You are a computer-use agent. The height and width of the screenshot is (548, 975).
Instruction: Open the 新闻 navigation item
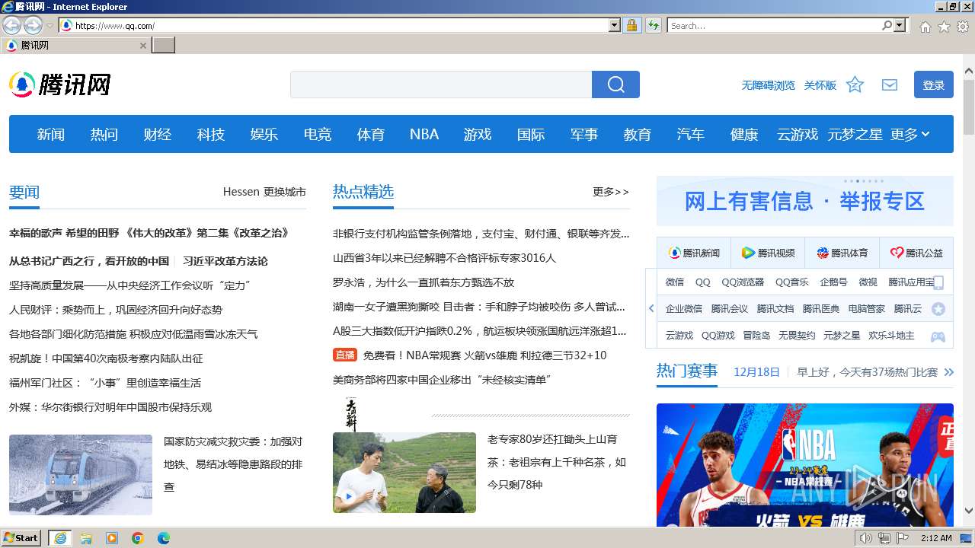(x=51, y=134)
